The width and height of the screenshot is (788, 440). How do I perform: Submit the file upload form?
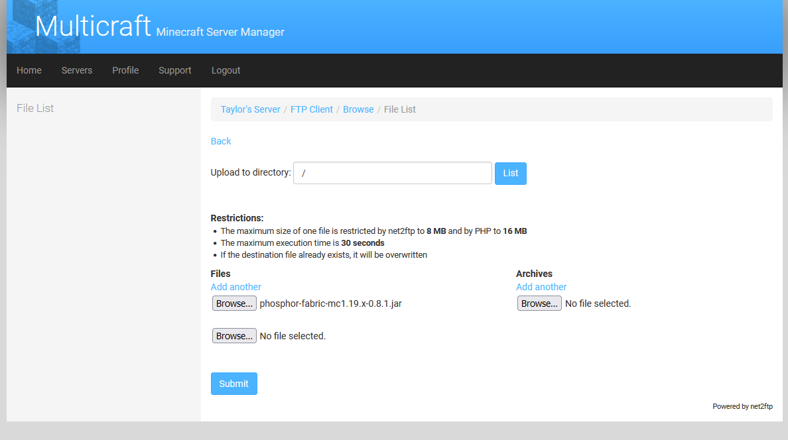tap(233, 383)
